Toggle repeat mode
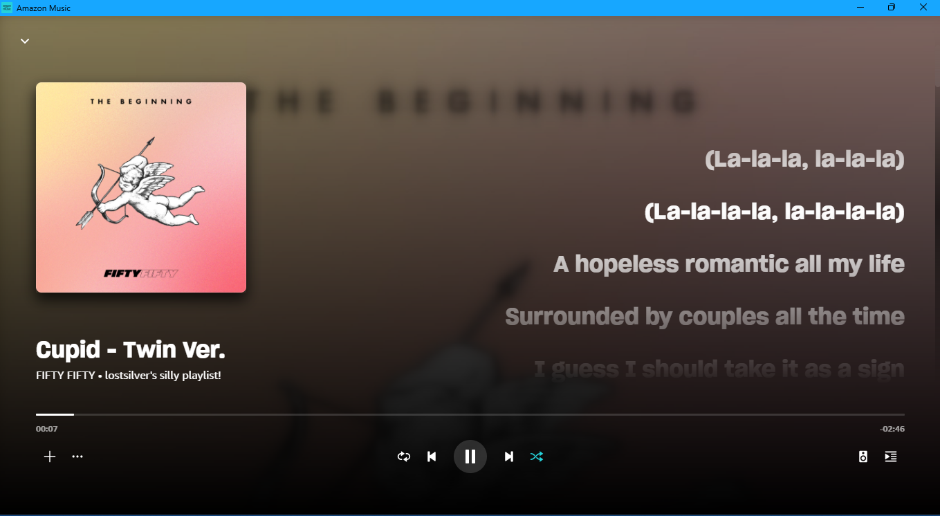 pos(404,457)
